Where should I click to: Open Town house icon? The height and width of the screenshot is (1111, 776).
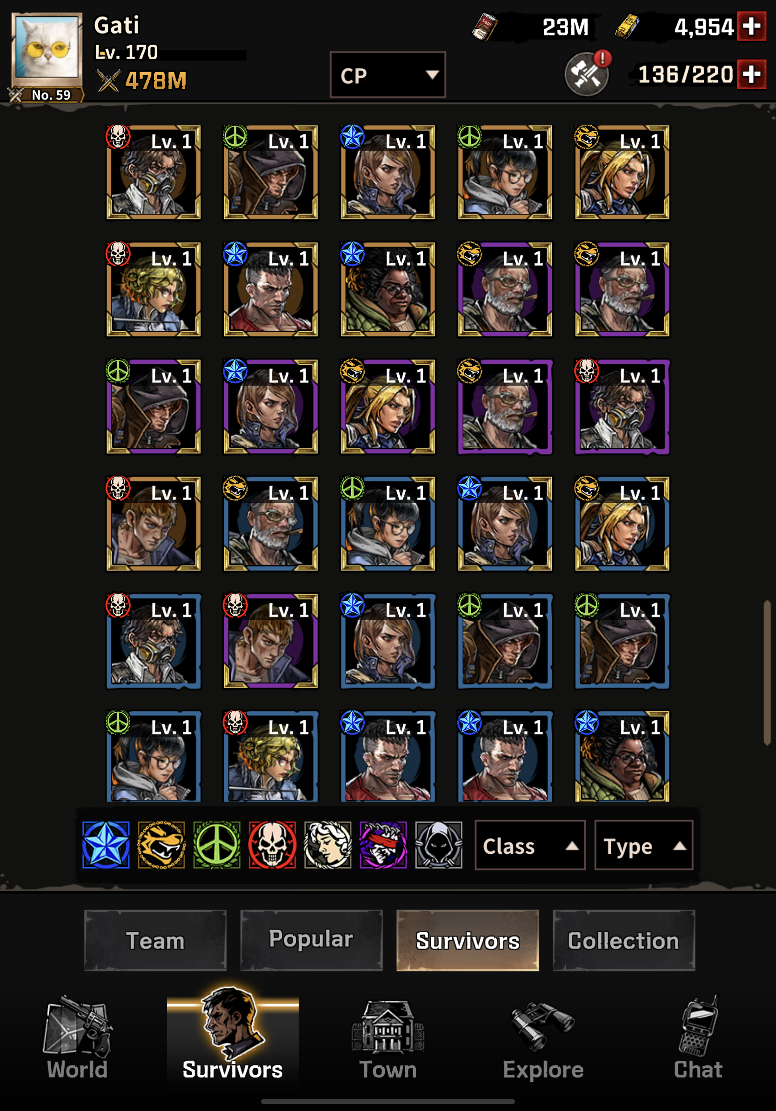click(388, 1039)
